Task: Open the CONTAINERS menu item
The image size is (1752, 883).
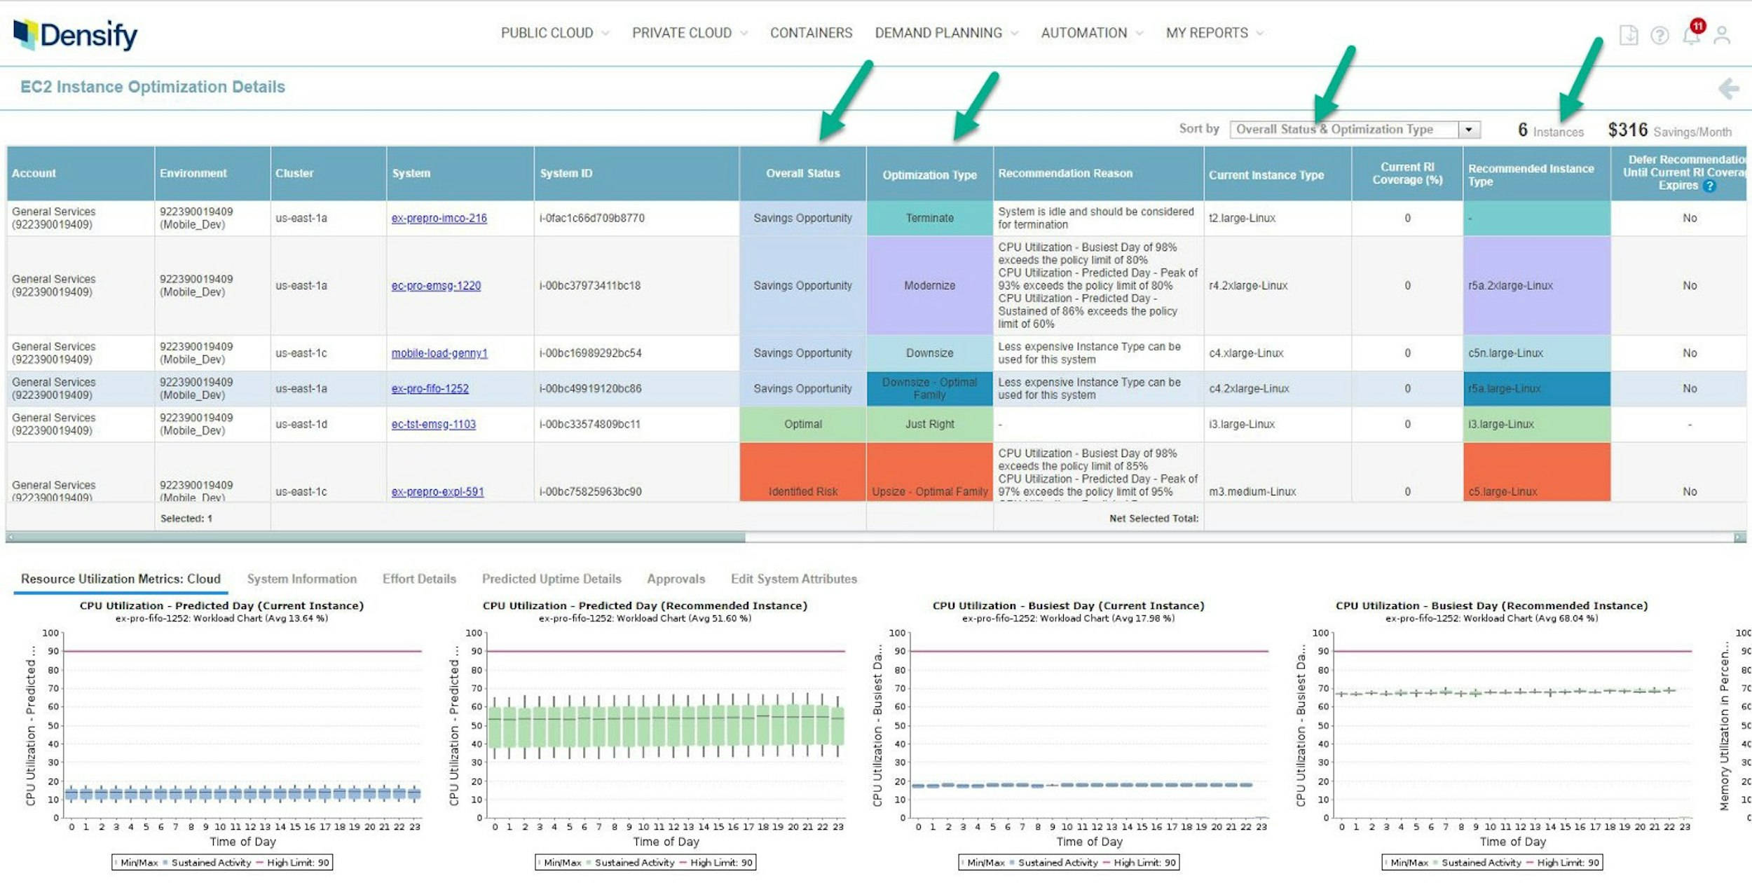Action: pos(810,33)
